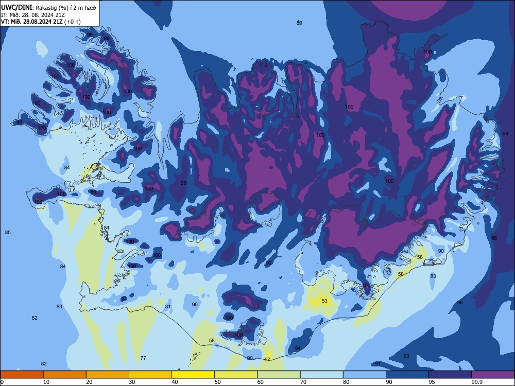Click the "91" humidity value near the legend
This screenshot has width=515, height=386.
click(x=377, y=364)
